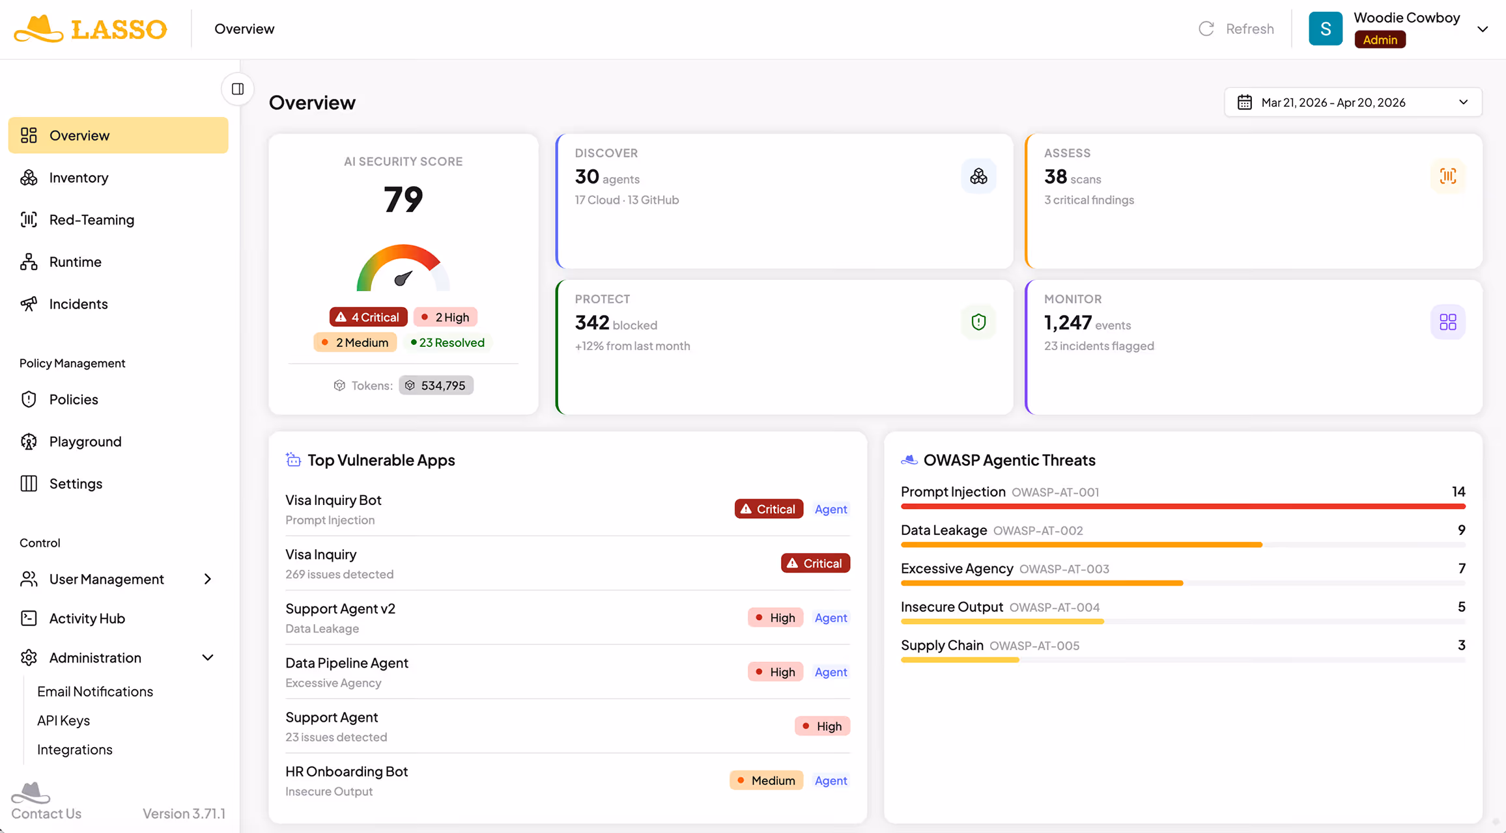Open the Discover card showing 30 agents
The height and width of the screenshot is (833, 1506).
(784, 201)
